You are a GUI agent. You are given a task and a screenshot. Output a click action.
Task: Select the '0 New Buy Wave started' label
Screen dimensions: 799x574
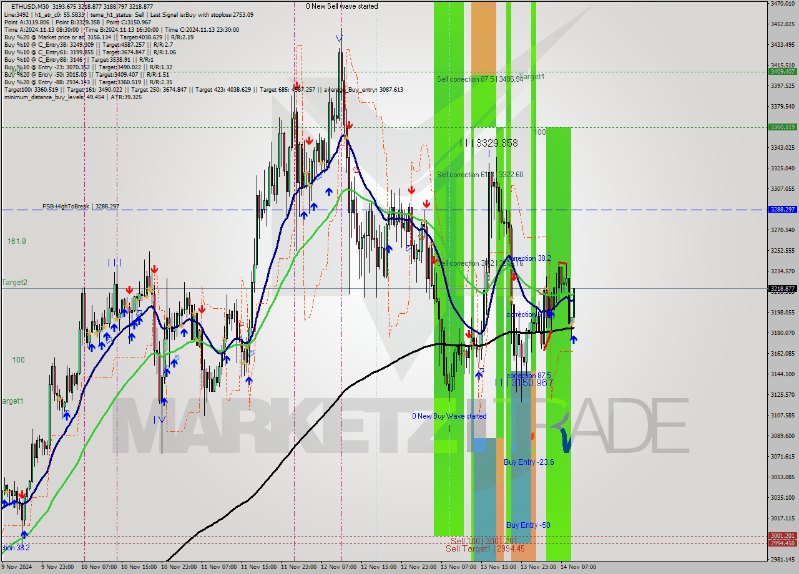449,416
